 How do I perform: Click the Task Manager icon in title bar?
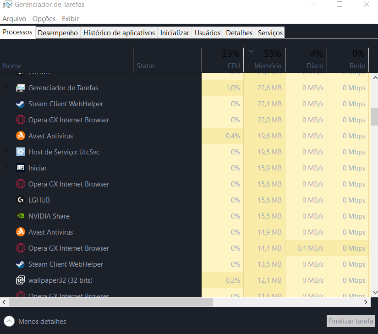(x=7, y=5)
